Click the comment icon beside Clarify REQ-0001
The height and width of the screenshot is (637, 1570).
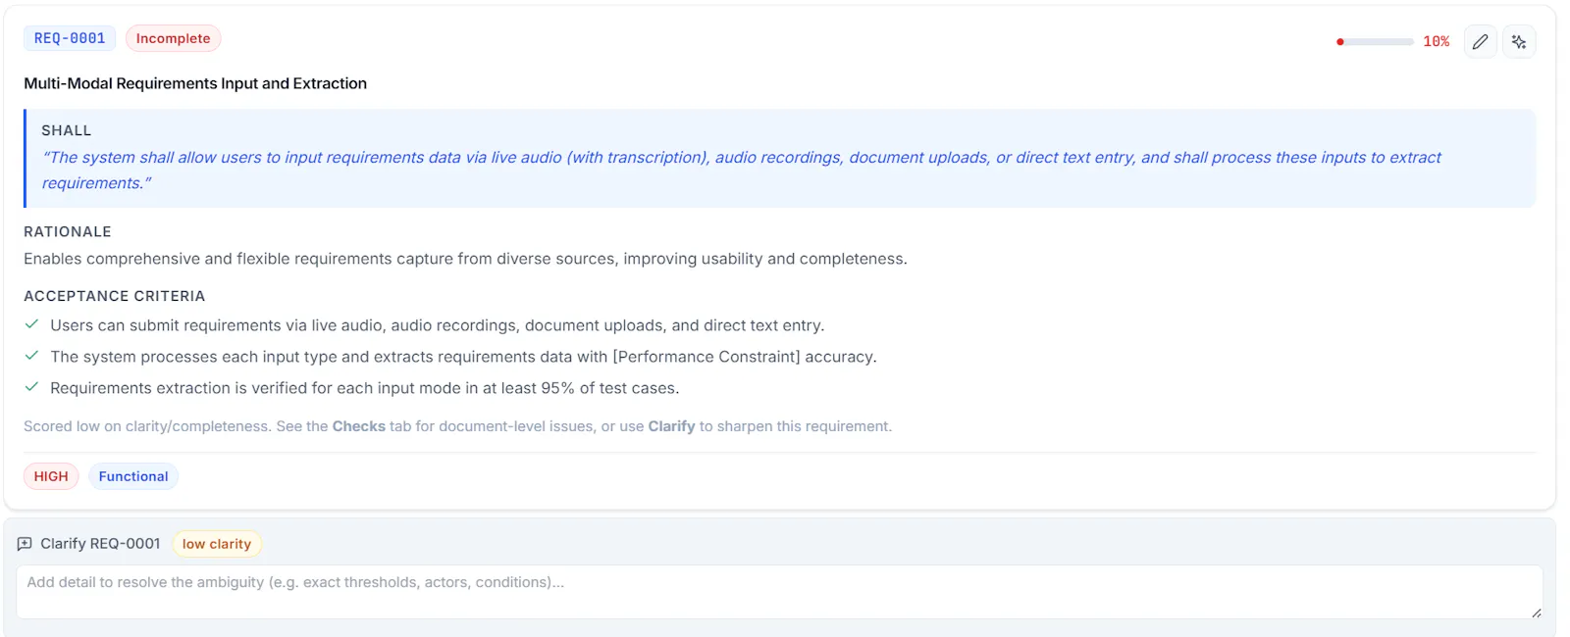click(25, 544)
